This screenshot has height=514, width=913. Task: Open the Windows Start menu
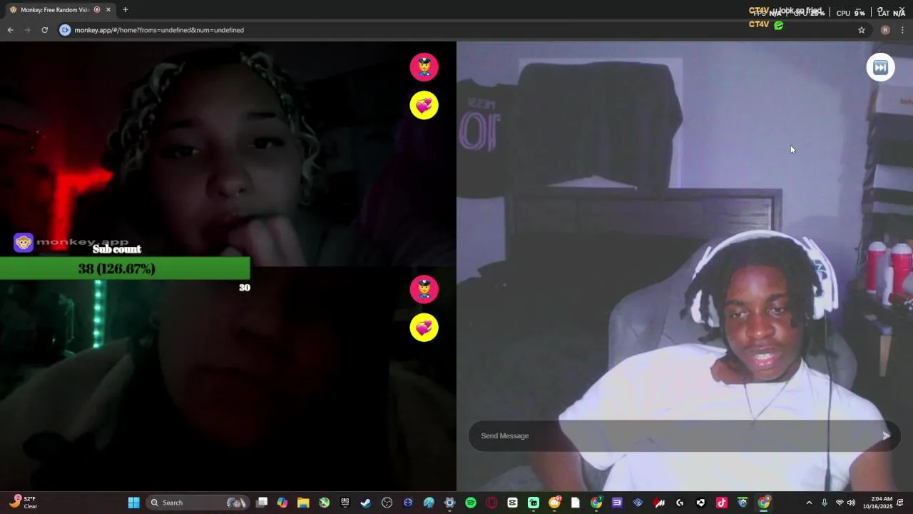coord(133,503)
